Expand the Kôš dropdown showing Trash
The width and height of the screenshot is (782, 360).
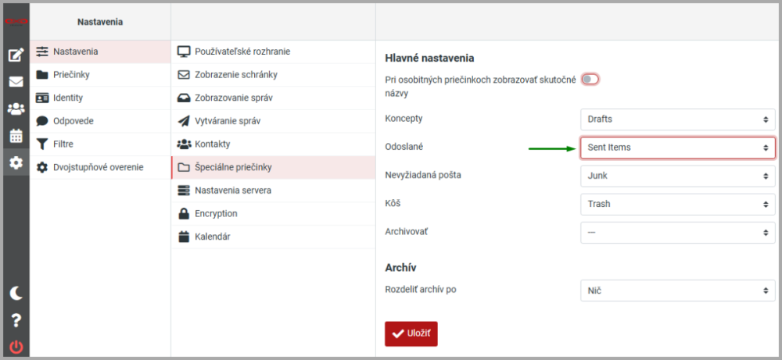pos(677,204)
